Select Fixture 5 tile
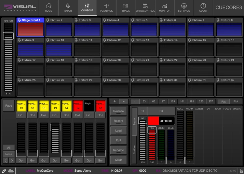244x174 pixels. coord(144,27)
